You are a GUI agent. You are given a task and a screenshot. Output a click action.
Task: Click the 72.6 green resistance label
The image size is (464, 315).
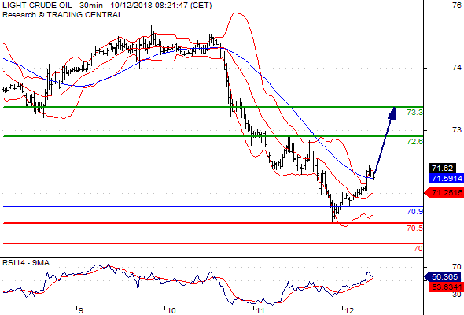pyautogui.click(x=414, y=141)
